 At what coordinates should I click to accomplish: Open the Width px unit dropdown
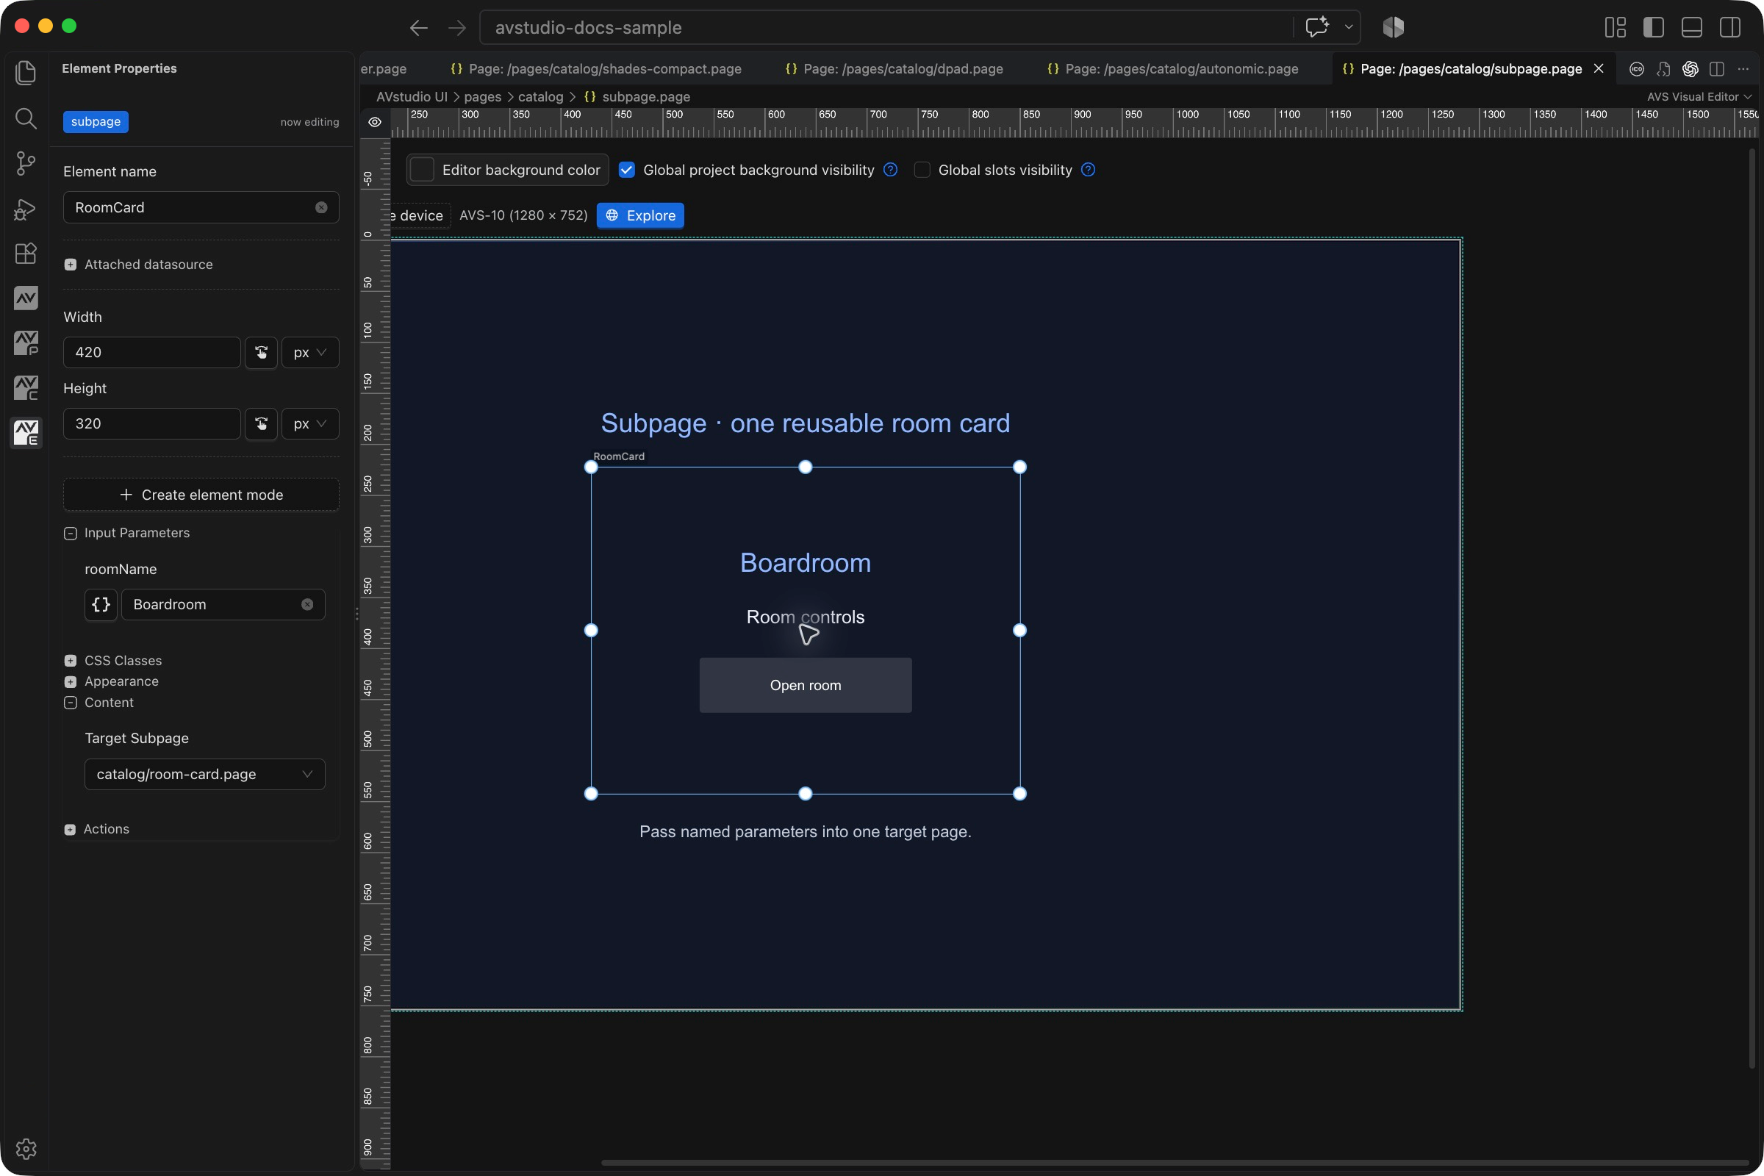tap(309, 353)
